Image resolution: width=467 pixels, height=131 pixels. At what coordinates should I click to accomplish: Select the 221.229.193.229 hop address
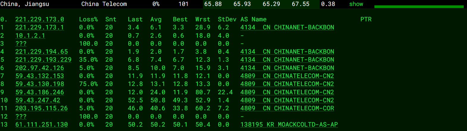[x=43, y=60]
